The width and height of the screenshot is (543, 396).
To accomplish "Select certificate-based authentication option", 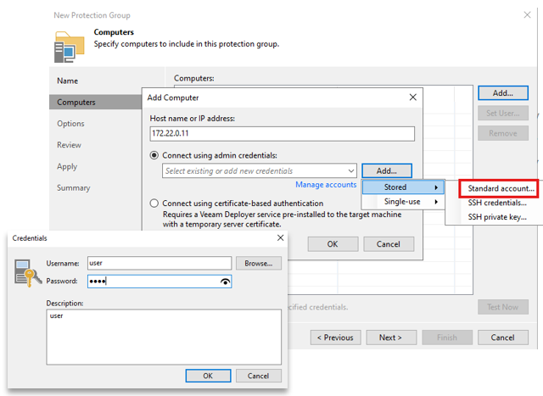I will [154, 204].
